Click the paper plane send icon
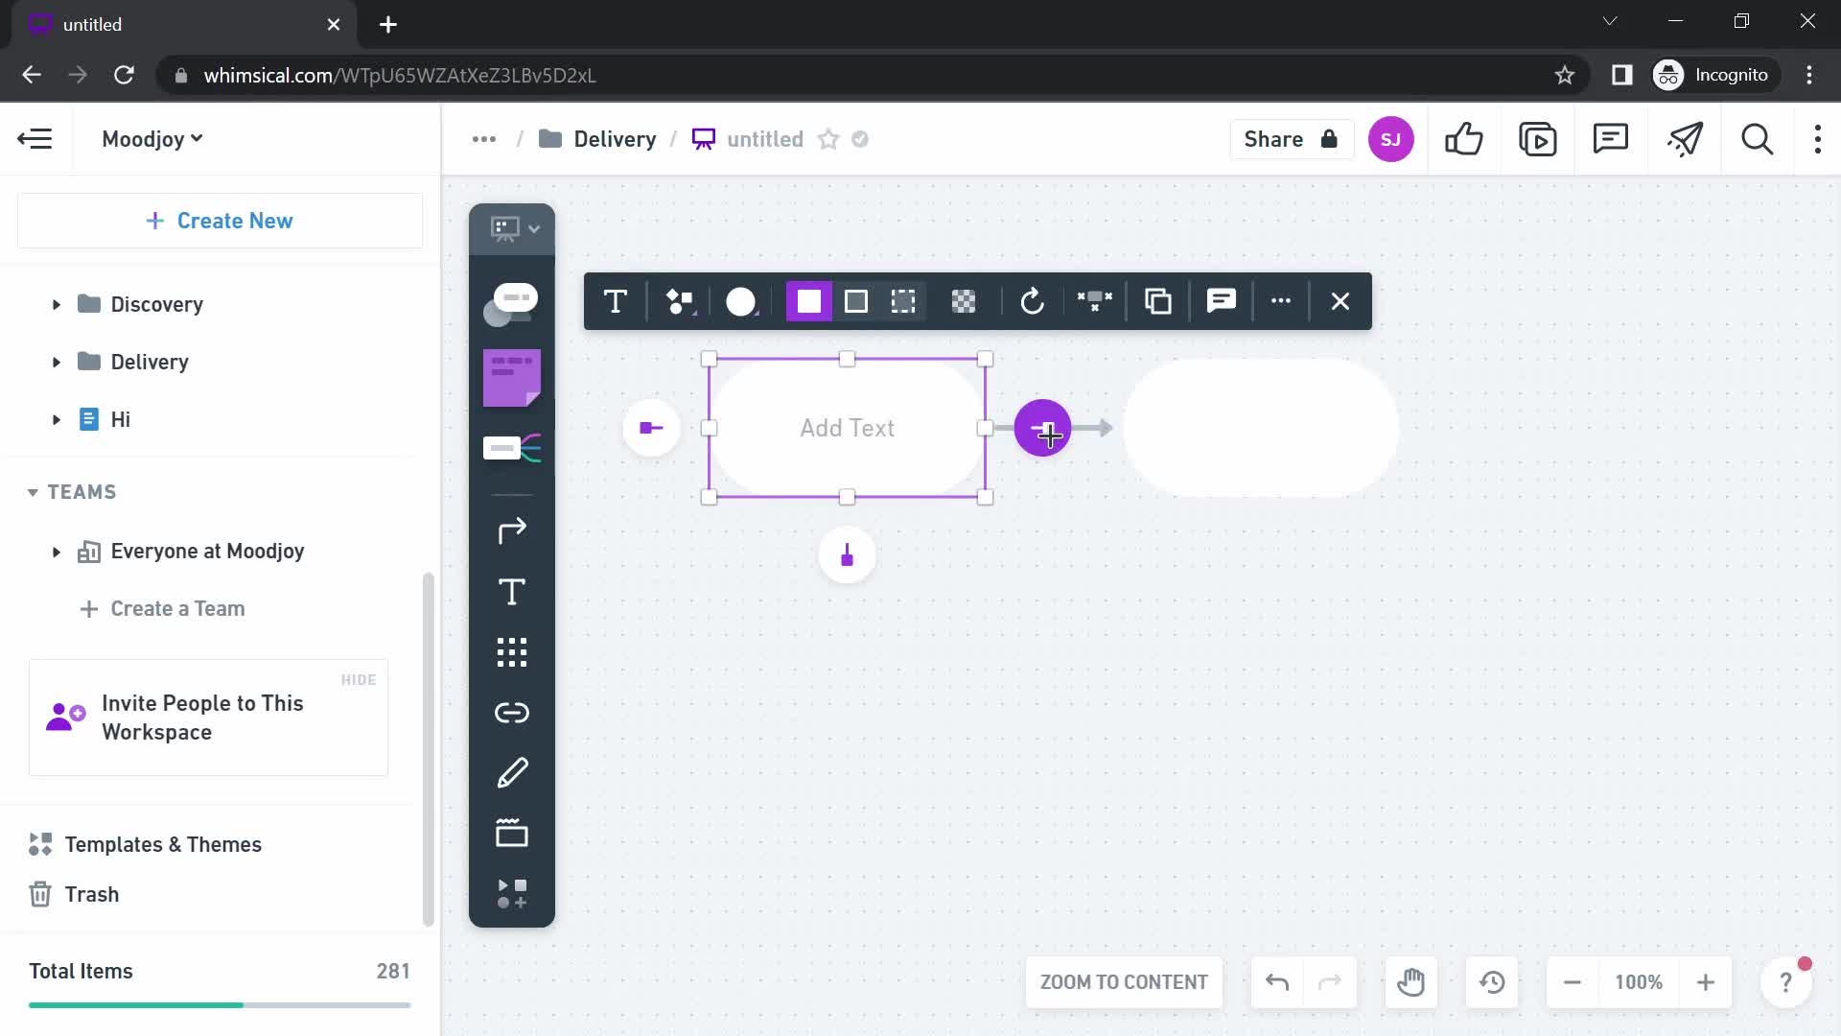The width and height of the screenshot is (1841, 1036). click(1685, 139)
